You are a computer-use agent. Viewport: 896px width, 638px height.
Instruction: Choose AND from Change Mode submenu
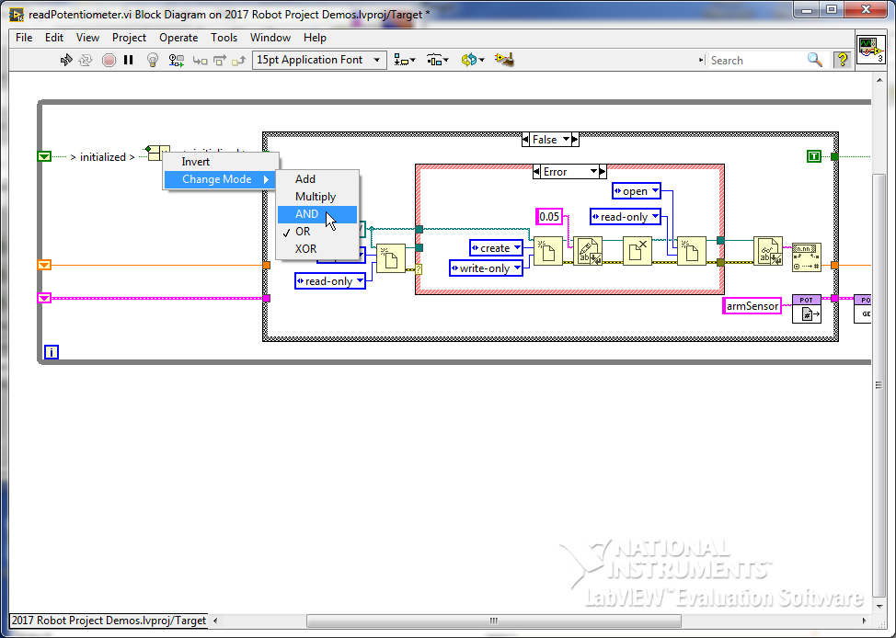click(307, 214)
